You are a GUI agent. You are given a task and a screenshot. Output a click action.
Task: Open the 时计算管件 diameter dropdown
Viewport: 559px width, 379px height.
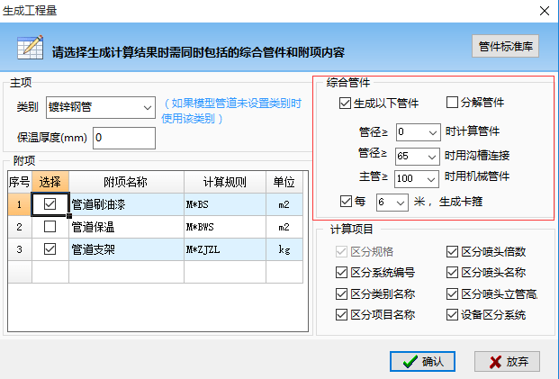click(432, 132)
